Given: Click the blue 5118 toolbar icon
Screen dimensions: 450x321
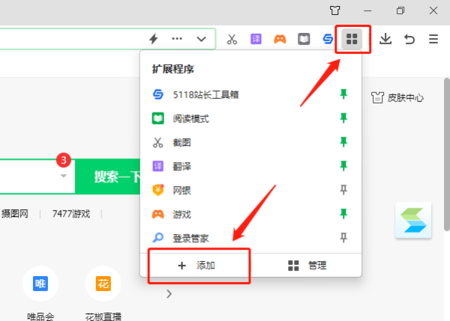Looking at the screenshot, I should [328, 39].
